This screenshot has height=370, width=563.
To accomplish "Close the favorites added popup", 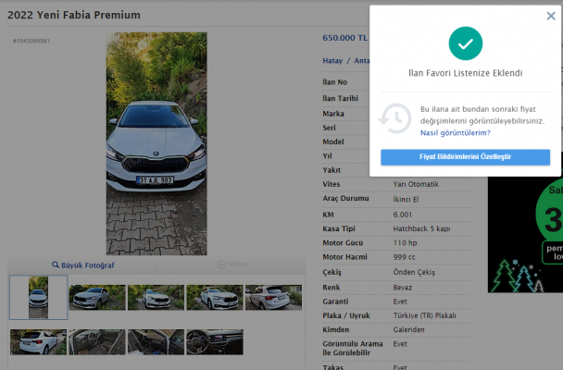I will [x=551, y=16].
